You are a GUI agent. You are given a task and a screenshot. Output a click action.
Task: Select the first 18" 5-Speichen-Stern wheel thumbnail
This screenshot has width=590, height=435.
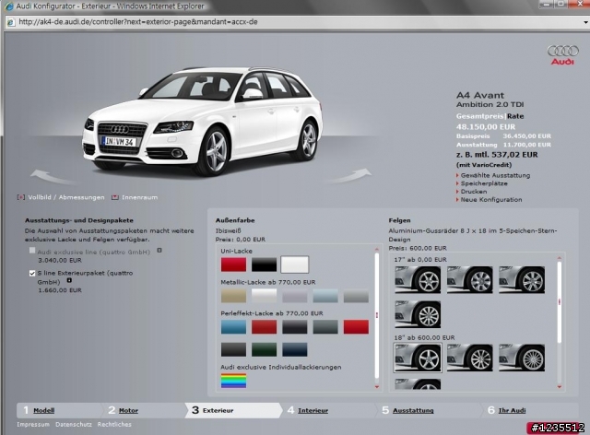pyautogui.click(x=418, y=358)
